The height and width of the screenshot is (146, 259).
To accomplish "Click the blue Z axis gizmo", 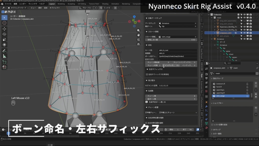I will 134,17.
